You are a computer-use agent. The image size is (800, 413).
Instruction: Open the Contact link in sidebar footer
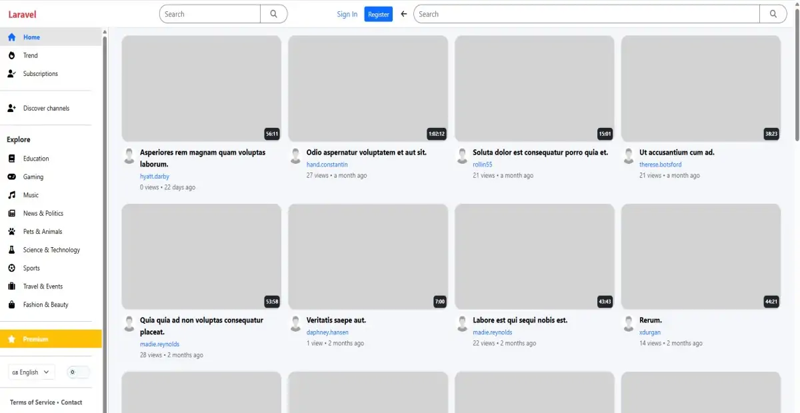(x=71, y=402)
